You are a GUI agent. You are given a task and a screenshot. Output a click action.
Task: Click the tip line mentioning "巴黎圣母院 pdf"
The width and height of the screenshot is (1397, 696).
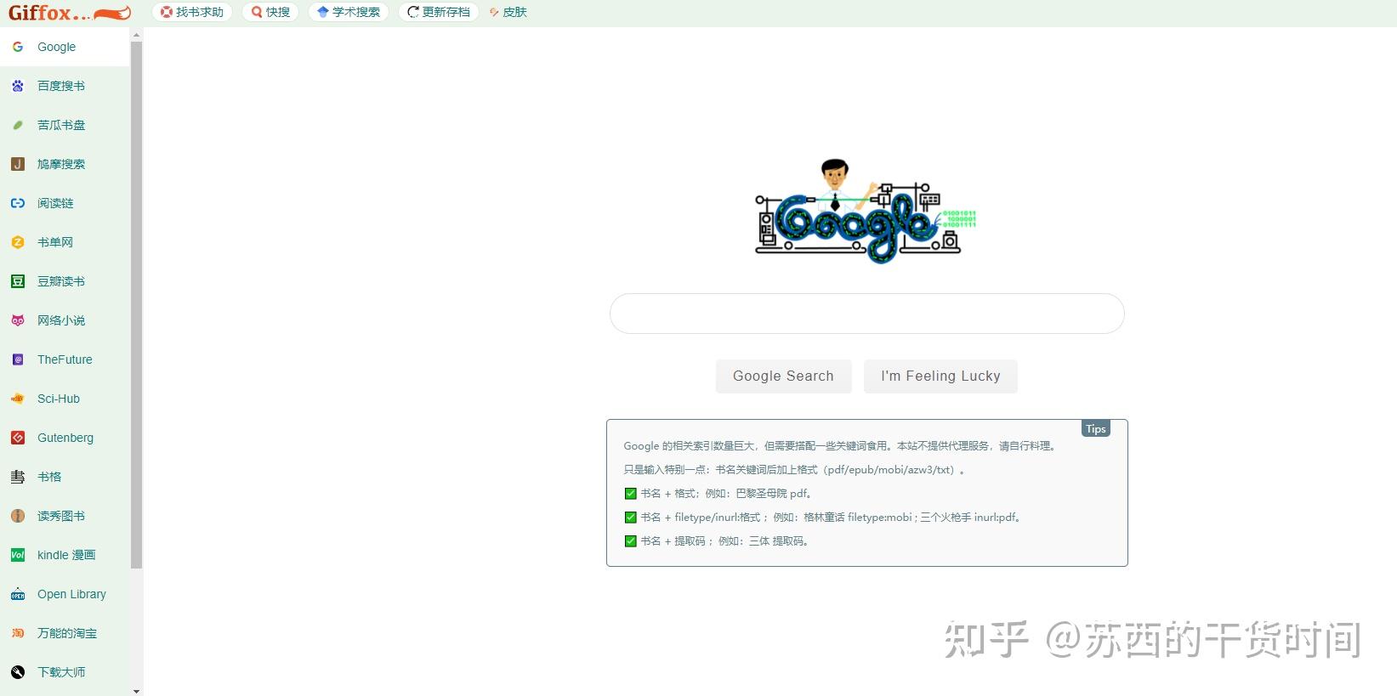tap(719, 493)
